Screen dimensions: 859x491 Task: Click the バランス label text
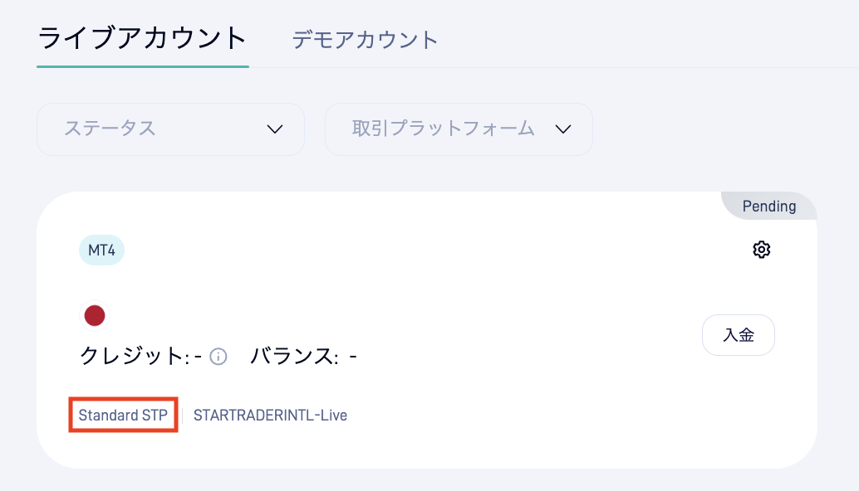(x=295, y=356)
